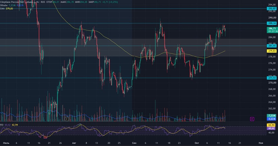Click the EMA legend value 279,83

tap(9, 9)
